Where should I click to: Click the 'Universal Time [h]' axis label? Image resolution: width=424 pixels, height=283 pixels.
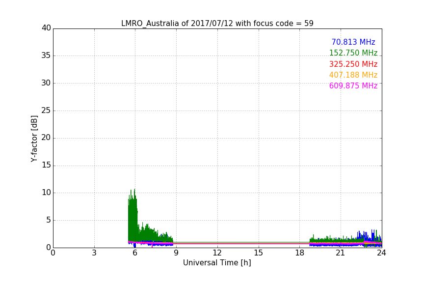(217, 263)
